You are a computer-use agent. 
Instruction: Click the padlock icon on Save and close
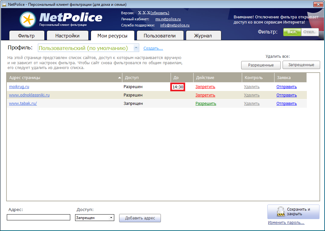[x=281, y=212]
